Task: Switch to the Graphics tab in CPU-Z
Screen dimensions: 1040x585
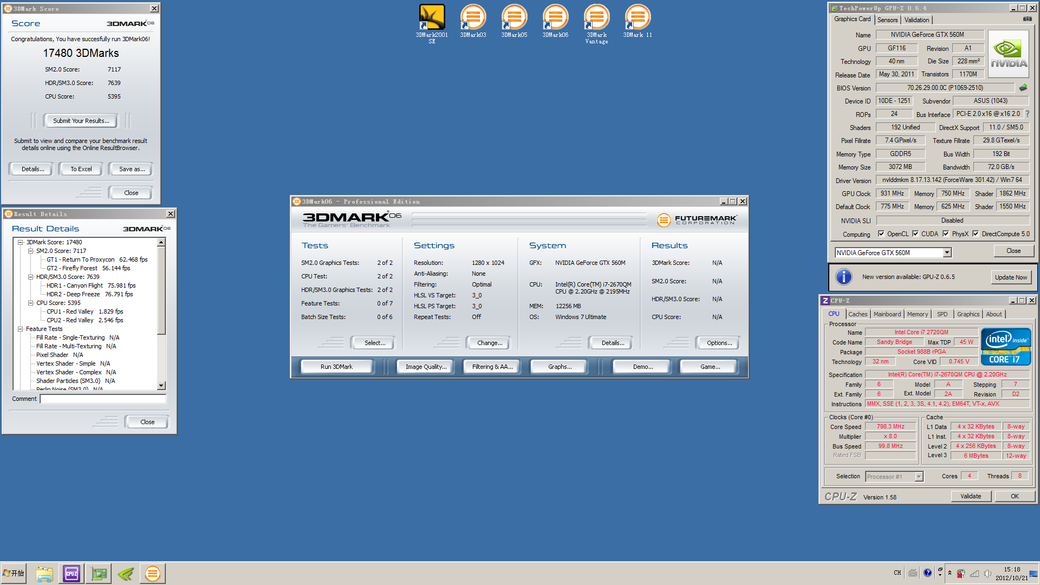Action: 968,314
